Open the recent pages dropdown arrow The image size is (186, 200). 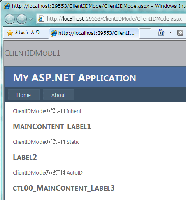[x=31, y=19]
